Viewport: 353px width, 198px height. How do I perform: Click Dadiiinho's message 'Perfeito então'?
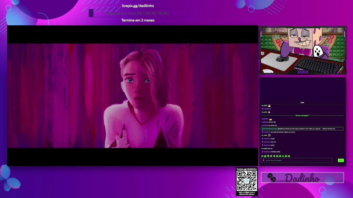(x=276, y=152)
